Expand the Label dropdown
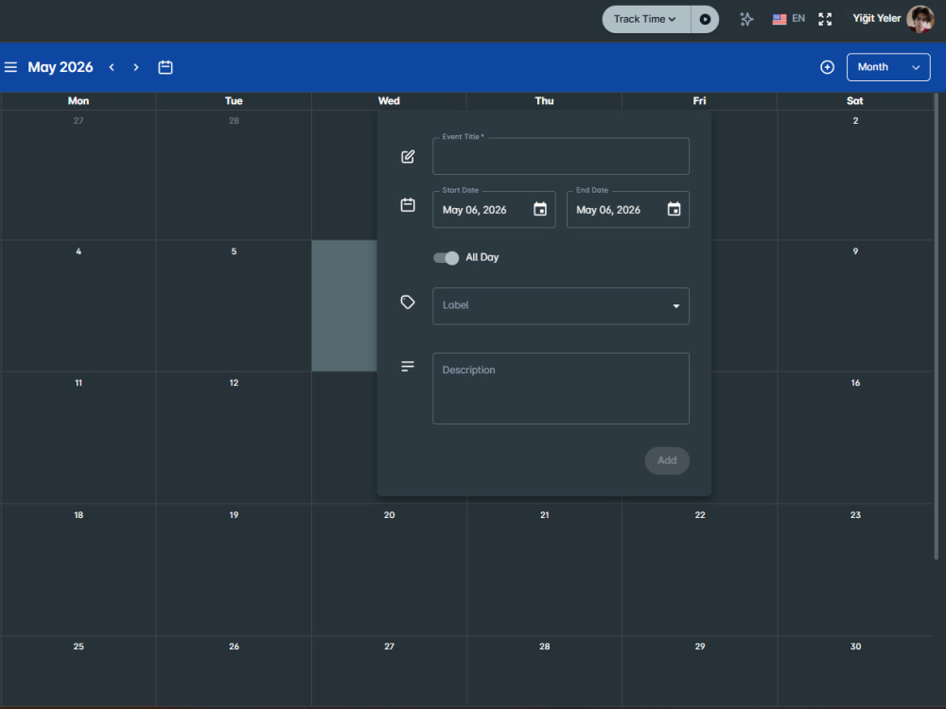The image size is (946, 709). [x=561, y=306]
